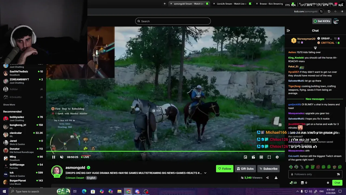This screenshot has width=346, height=195.
Task: Open clavicular channel in sidebar
Action: [23, 134]
